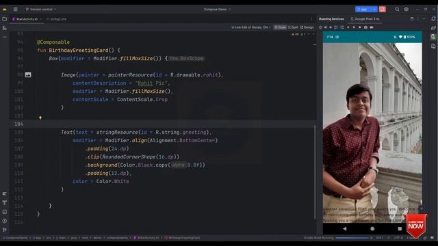This screenshot has width=438, height=246.
Task: Open Gradle tool window in right sidebar
Action: point(433,28)
